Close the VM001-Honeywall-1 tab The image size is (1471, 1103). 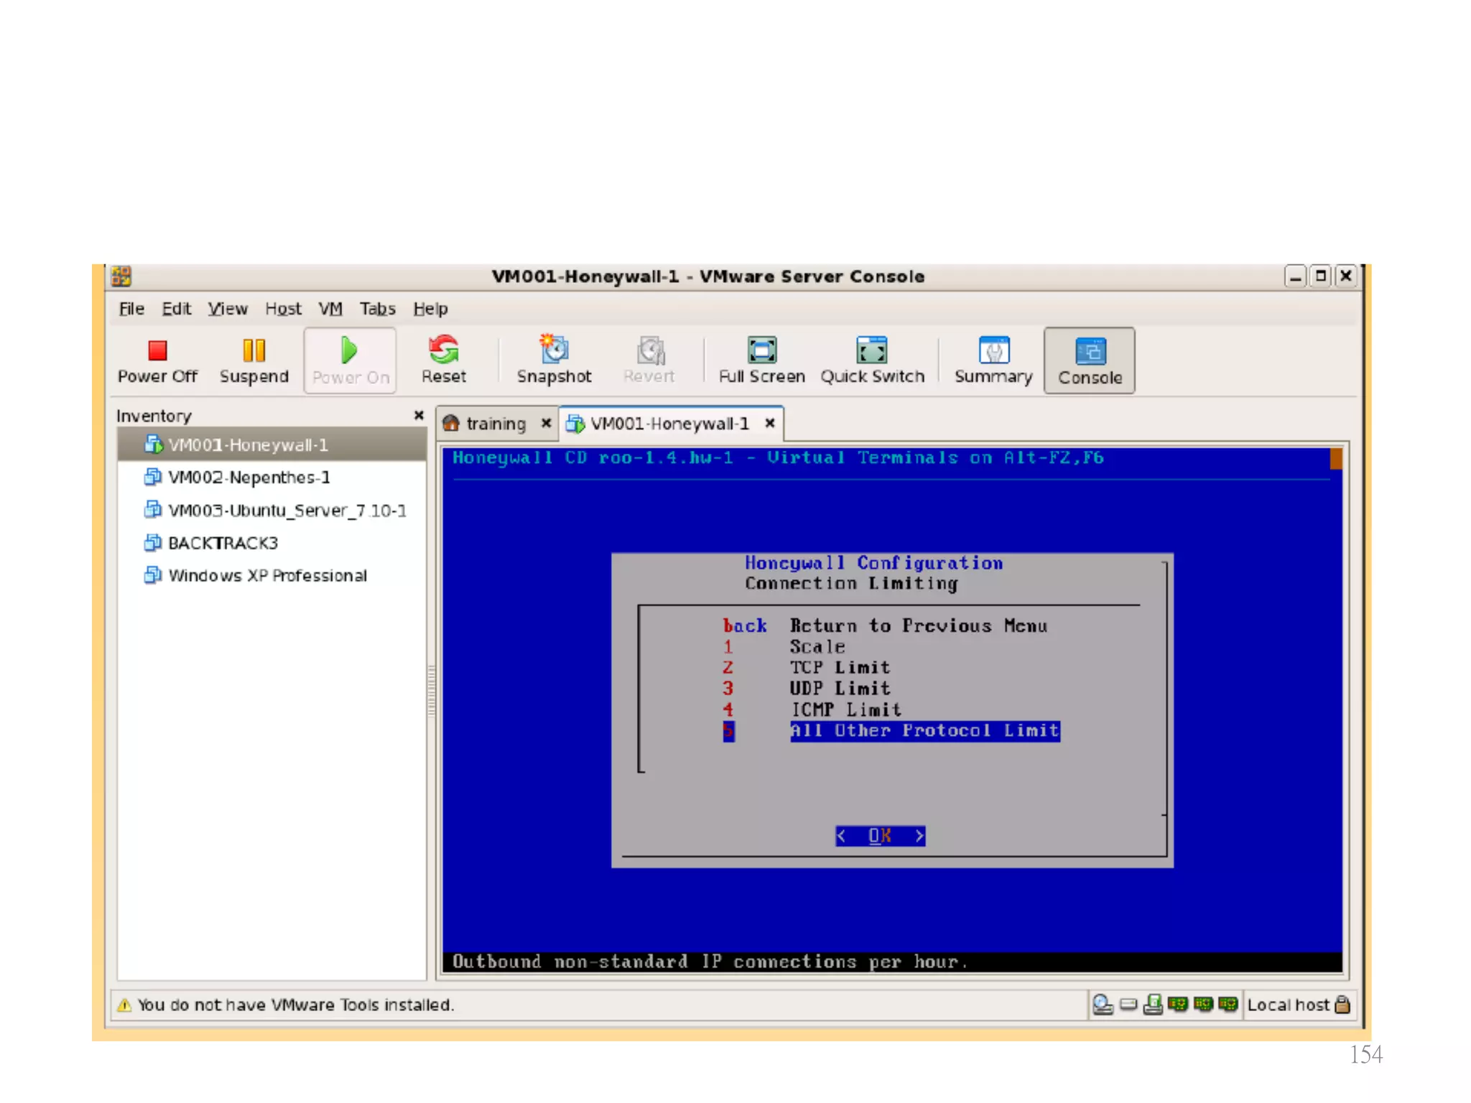(x=770, y=423)
